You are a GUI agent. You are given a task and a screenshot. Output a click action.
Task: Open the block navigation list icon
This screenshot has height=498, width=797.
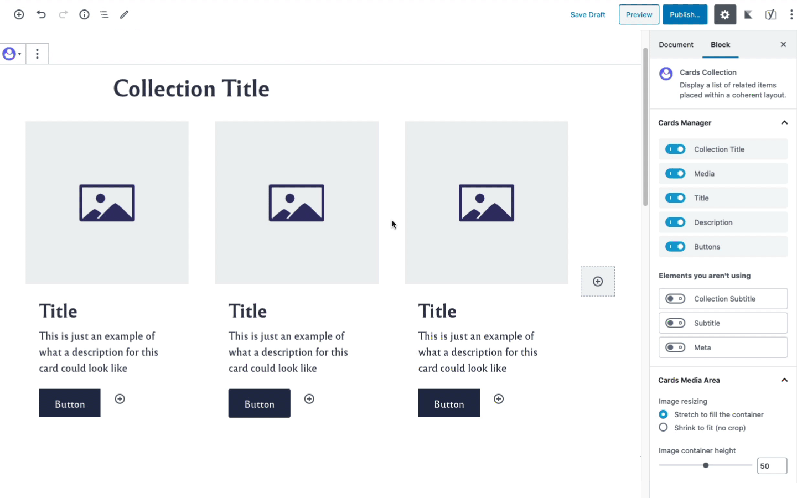[x=104, y=14]
